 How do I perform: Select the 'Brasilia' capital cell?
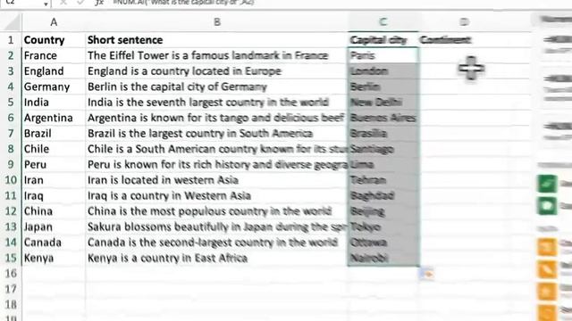(383, 133)
